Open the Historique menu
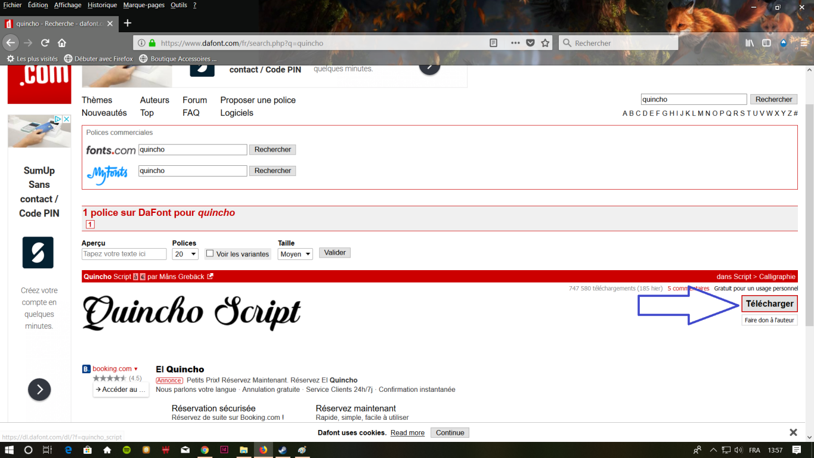 (102, 5)
